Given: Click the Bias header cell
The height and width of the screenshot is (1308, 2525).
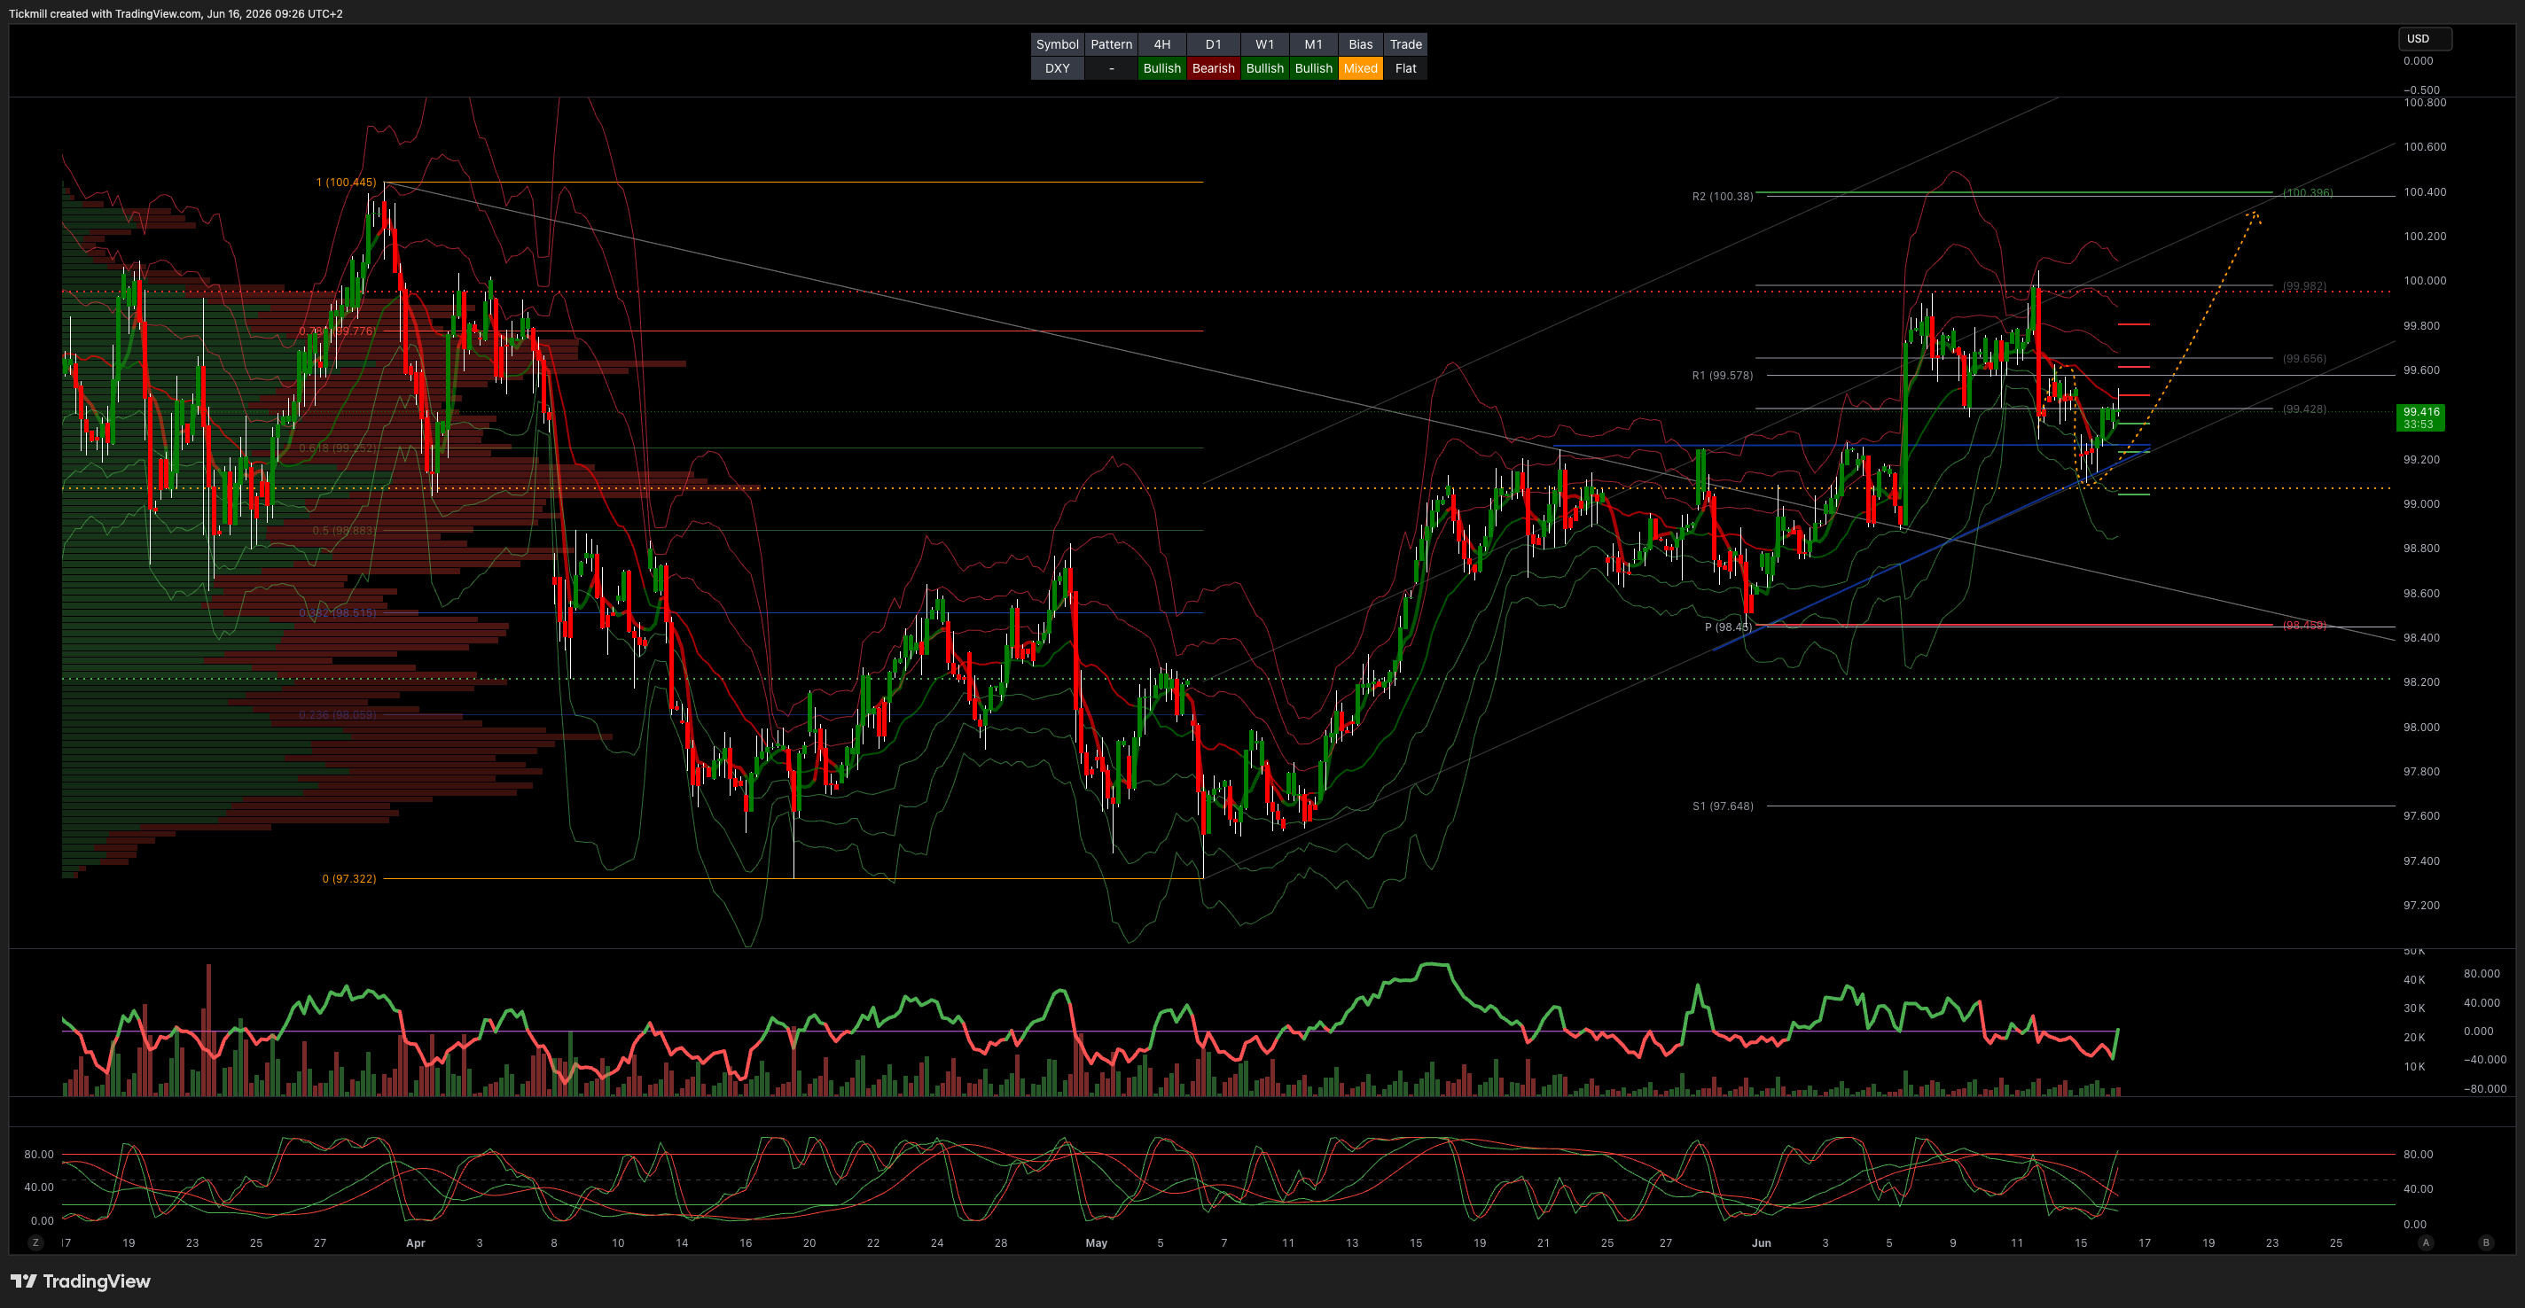Looking at the screenshot, I should pos(1361,44).
